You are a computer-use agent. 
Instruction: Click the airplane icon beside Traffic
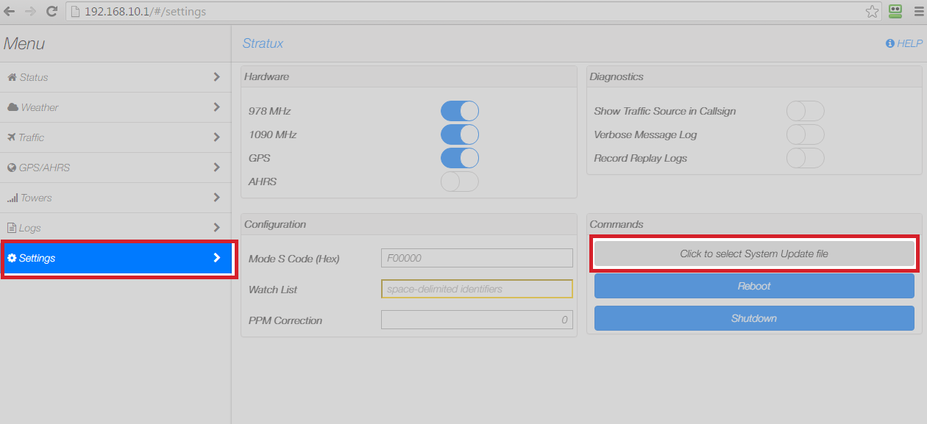(x=12, y=137)
